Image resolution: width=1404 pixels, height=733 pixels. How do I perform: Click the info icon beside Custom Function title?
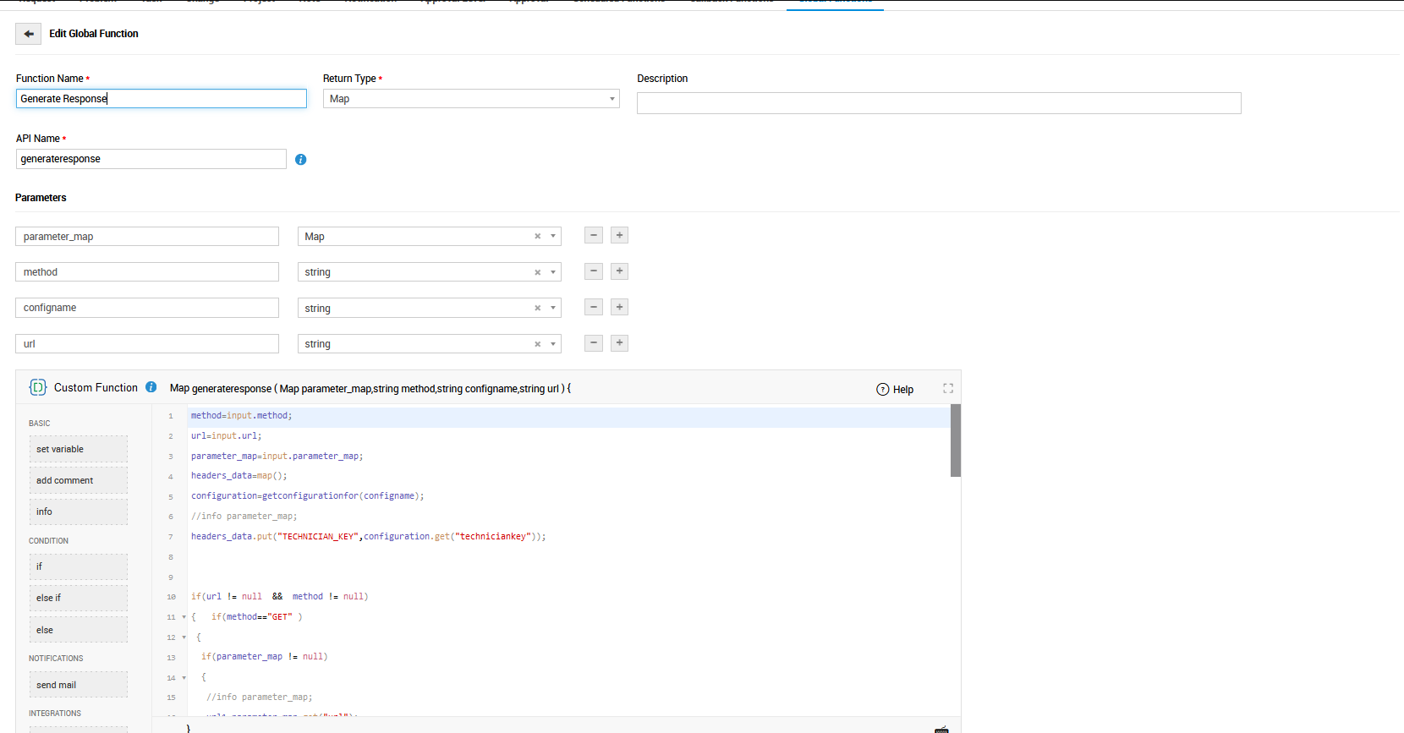pos(151,387)
